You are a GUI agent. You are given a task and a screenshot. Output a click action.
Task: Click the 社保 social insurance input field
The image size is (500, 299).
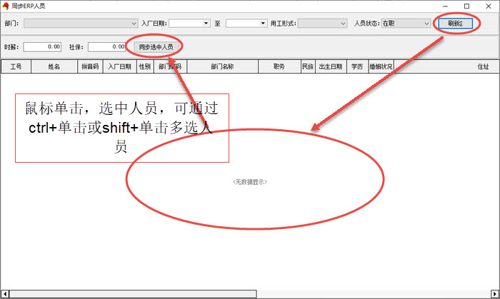click(107, 47)
